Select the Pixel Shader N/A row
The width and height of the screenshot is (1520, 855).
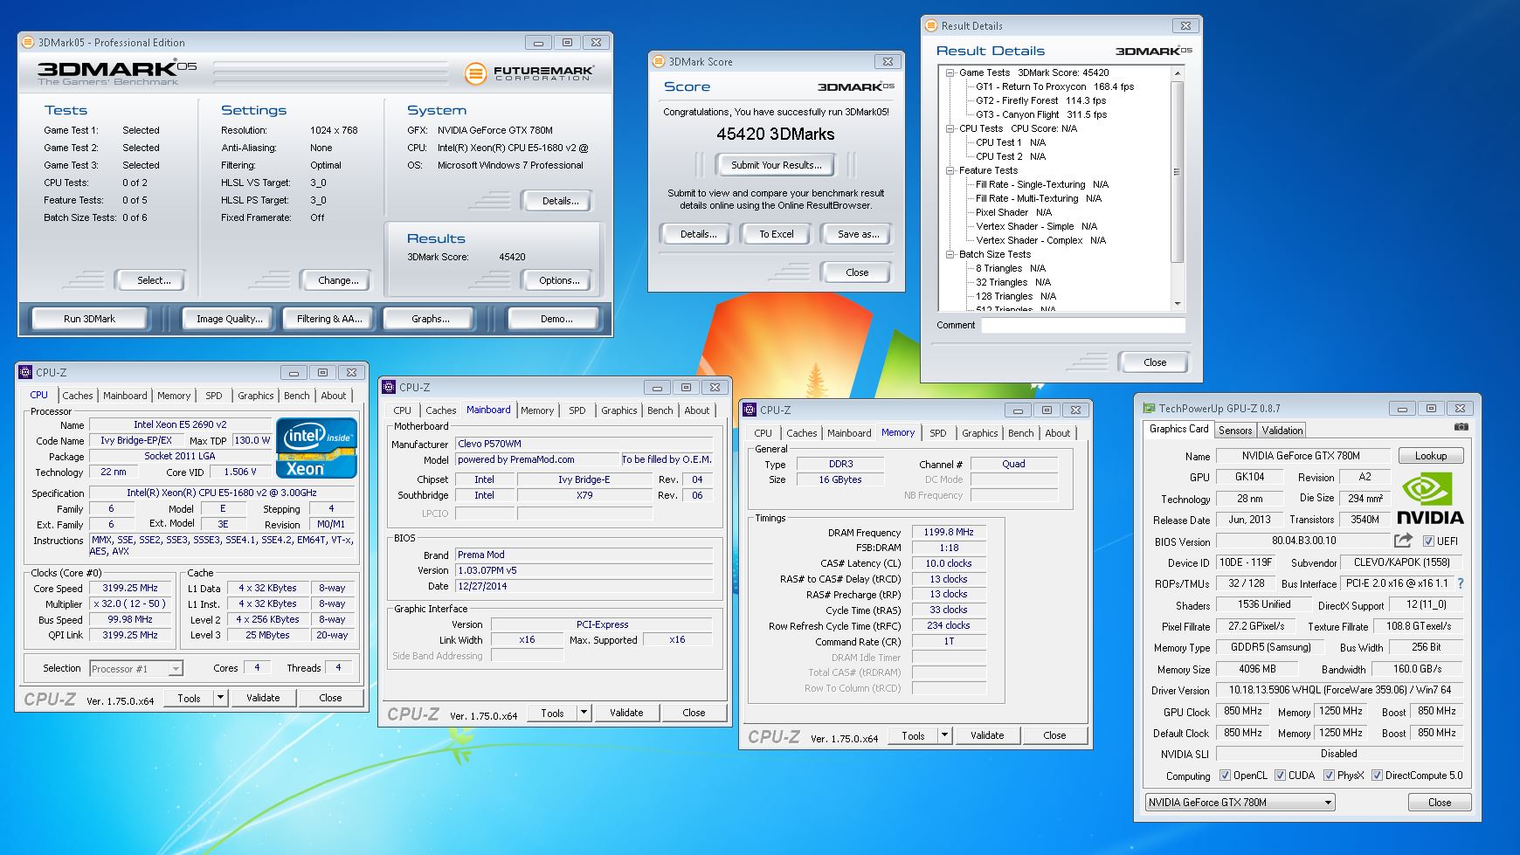coord(1013,212)
